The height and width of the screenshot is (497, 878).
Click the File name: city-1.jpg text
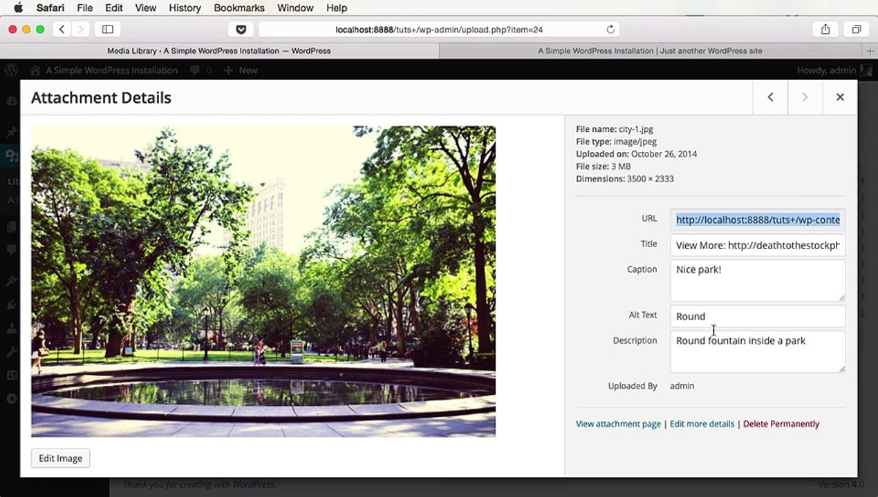pyautogui.click(x=615, y=129)
